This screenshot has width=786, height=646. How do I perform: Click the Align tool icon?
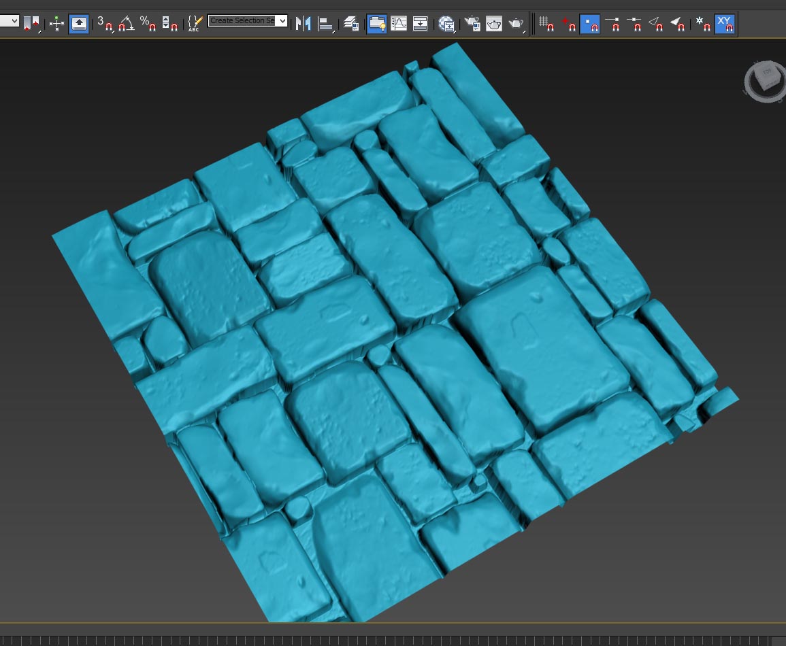tap(326, 24)
